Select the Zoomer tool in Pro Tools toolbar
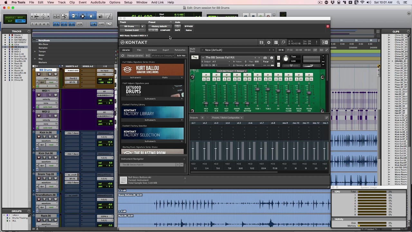 [64, 16]
